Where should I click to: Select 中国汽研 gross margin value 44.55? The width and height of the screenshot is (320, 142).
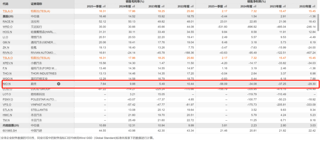pyautogui.click(x=102, y=130)
